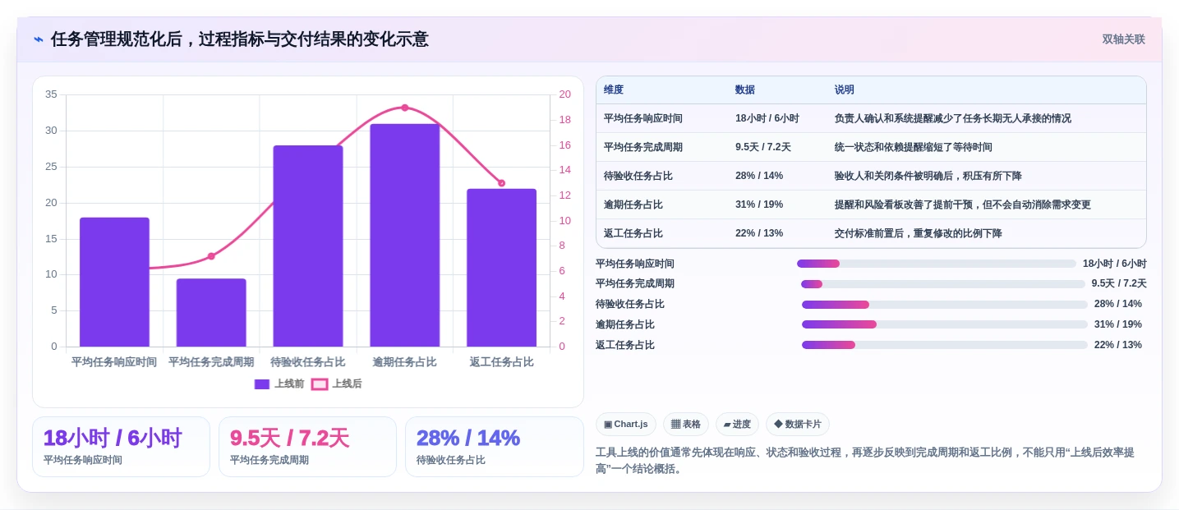
Task: Click the 返工任务占比 cell in the table
Action: (633, 233)
